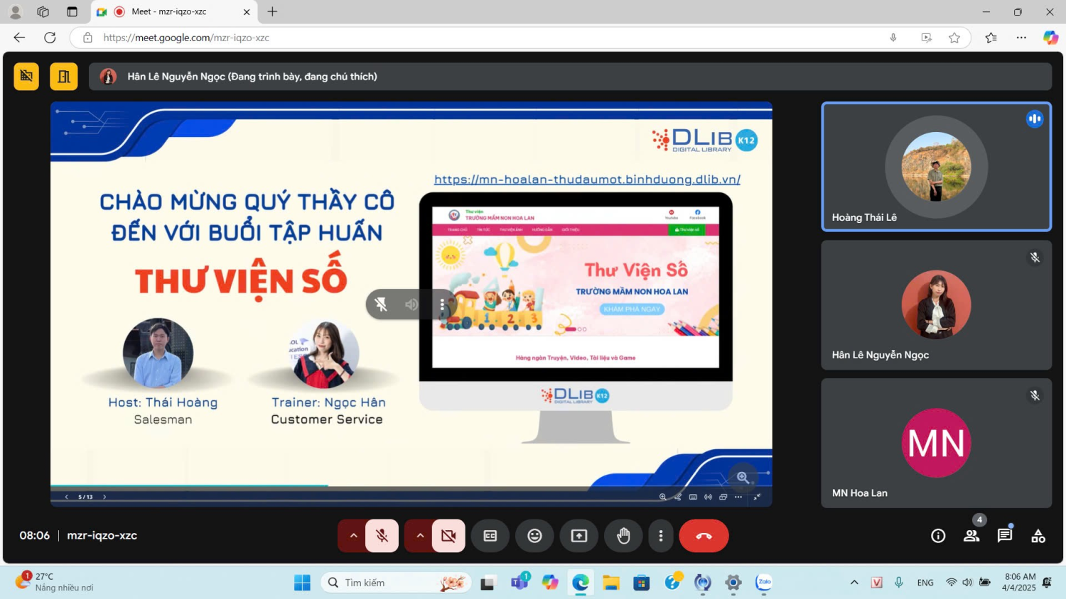Open Microsoft Teams from the taskbar
Viewport: 1066px width, 599px height.
point(519,583)
